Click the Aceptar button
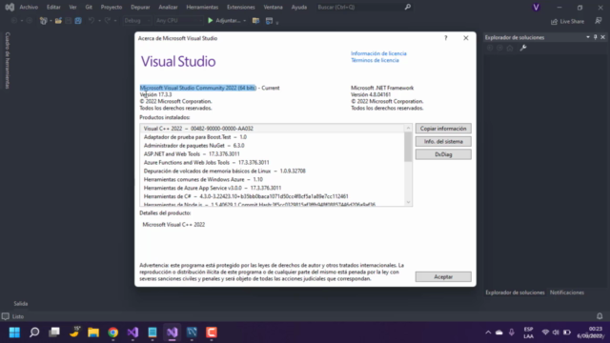Viewport: 610px width, 343px height. tap(443, 276)
